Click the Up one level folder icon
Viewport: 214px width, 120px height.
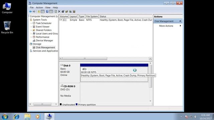(39, 12)
